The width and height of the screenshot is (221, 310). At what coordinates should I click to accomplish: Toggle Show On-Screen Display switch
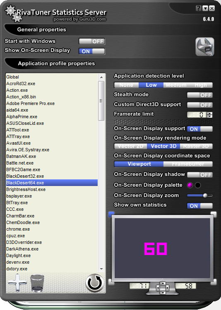click(x=92, y=51)
